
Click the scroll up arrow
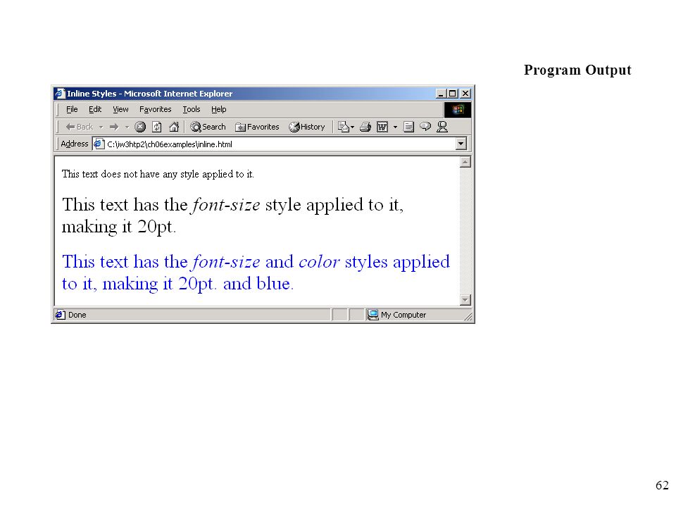[x=465, y=162]
